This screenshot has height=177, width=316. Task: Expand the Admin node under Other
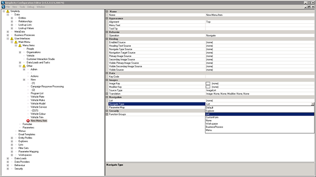(x=24, y=70)
